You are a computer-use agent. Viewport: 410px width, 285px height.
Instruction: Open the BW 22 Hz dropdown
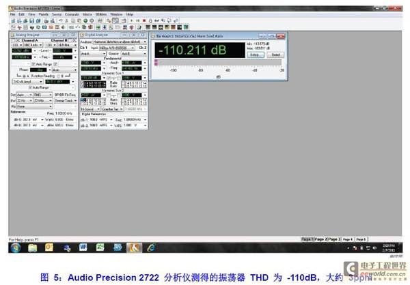coord(25,101)
